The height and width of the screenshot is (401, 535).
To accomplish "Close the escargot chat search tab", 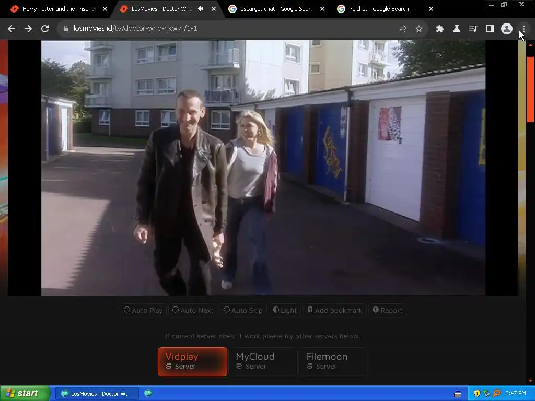I will [322, 9].
